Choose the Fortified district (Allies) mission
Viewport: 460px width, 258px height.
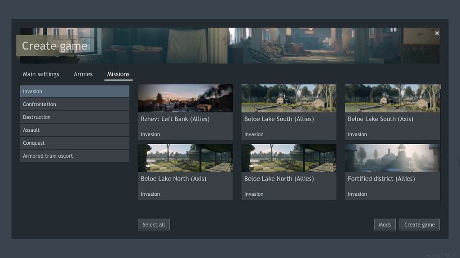392,172
